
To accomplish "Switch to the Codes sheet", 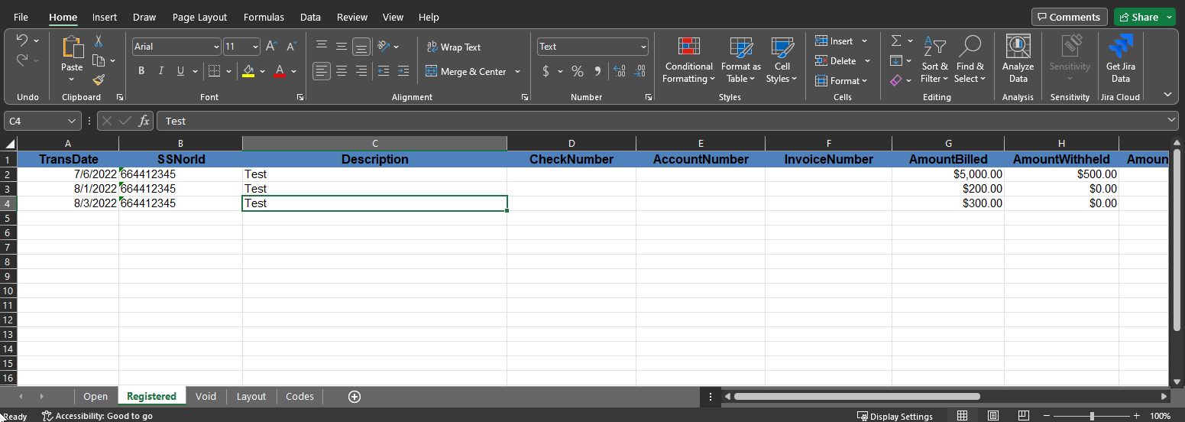I will (x=299, y=396).
